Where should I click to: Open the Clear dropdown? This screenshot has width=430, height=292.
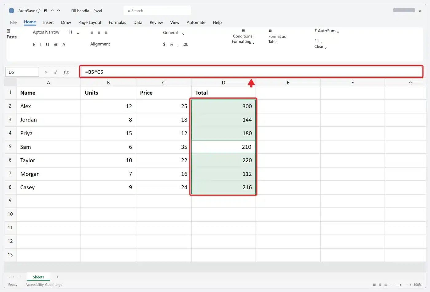point(320,47)
